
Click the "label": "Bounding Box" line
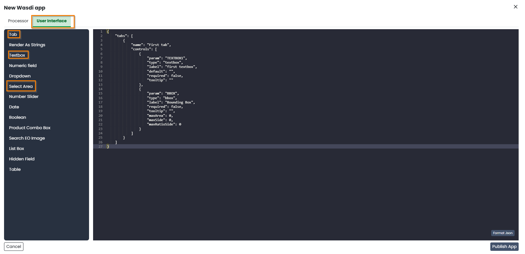tap(171, 102)
